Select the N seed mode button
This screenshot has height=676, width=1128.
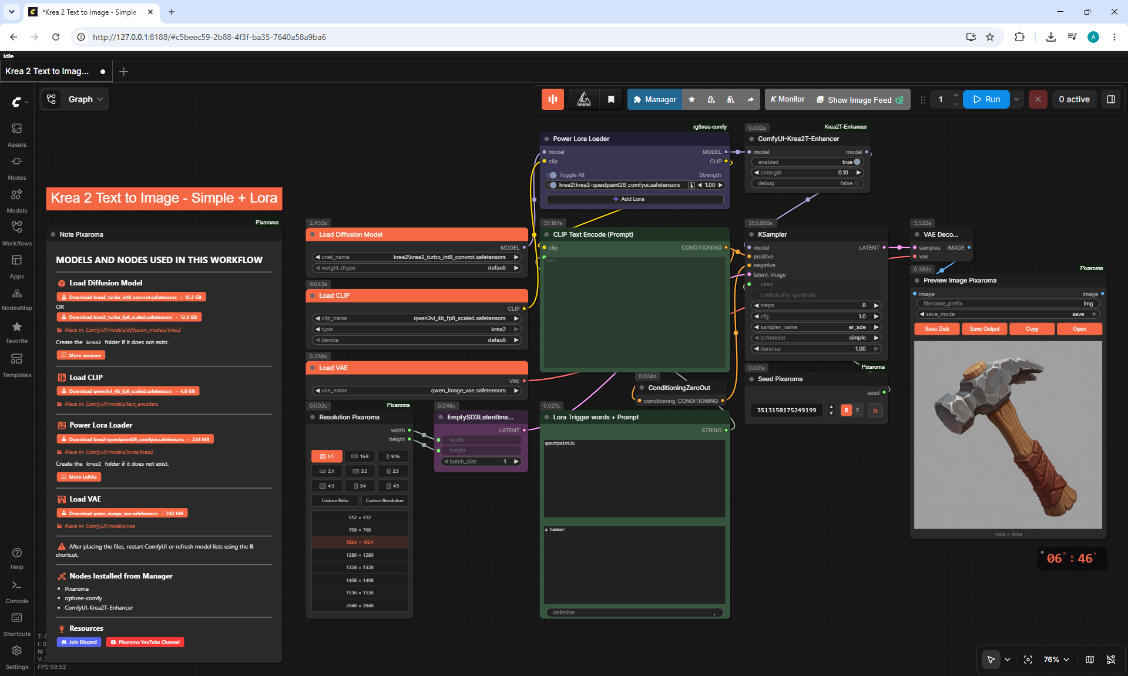[x=875, y=411]
